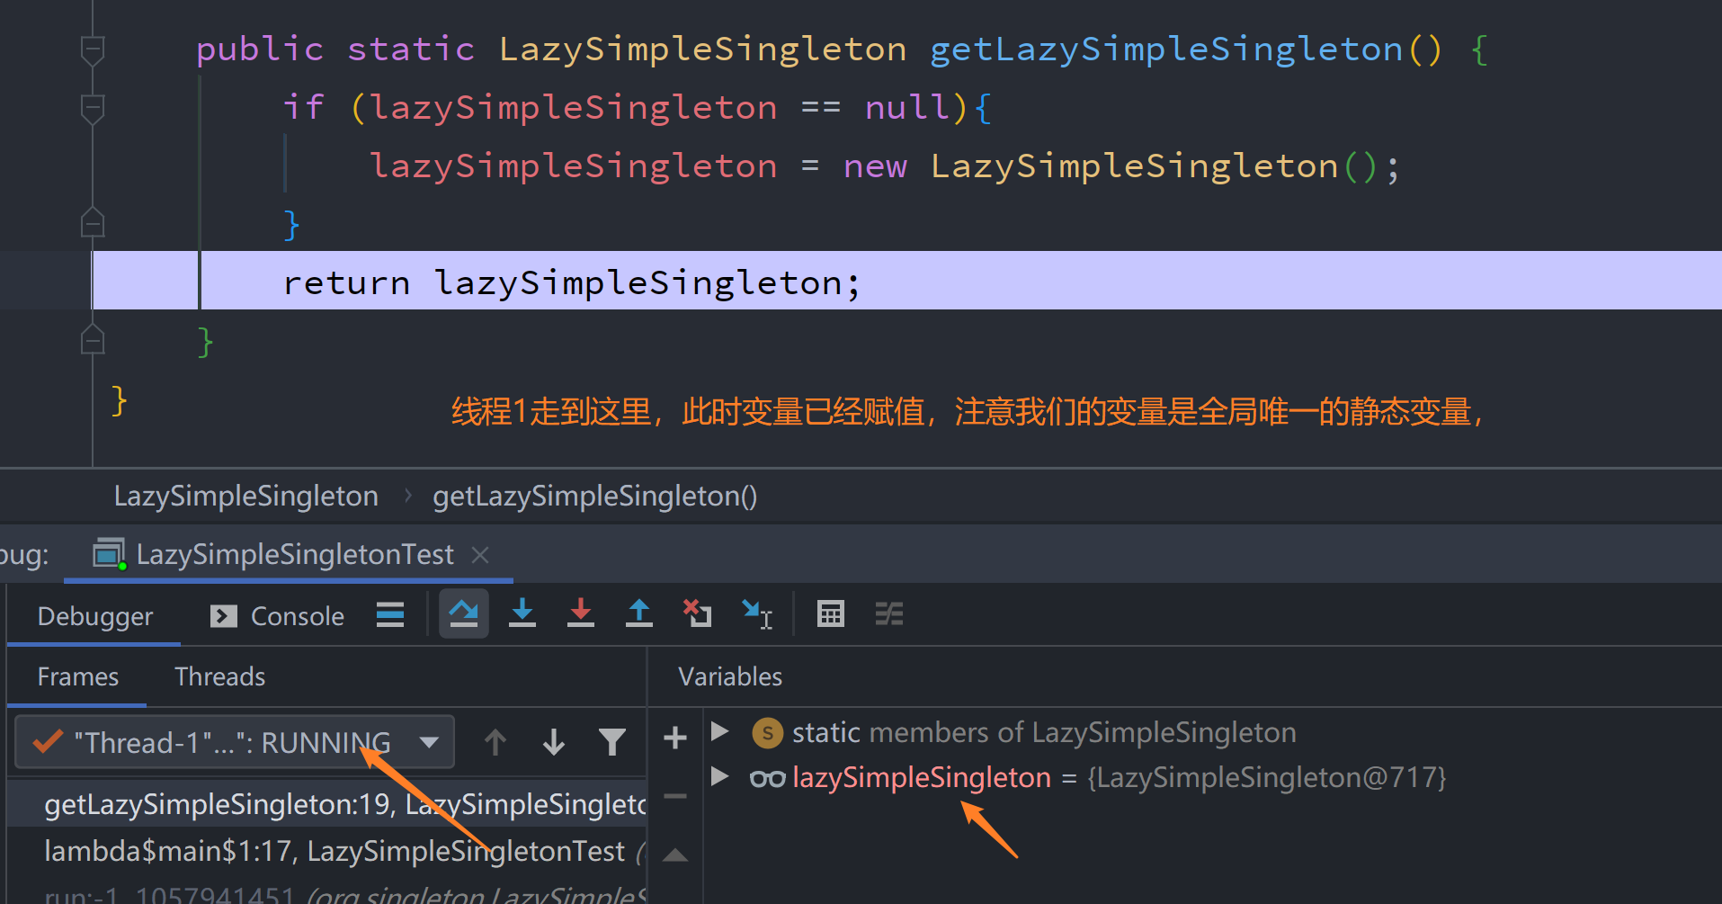Viewport: 1722px width, 904px height.
Task: Expand the static members of LazySimpleSingleton node
Action: 719,731
